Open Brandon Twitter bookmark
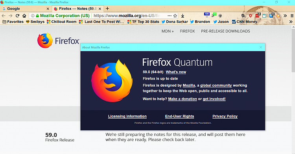Viewport: 295px width, 154px height. point(200,22)
